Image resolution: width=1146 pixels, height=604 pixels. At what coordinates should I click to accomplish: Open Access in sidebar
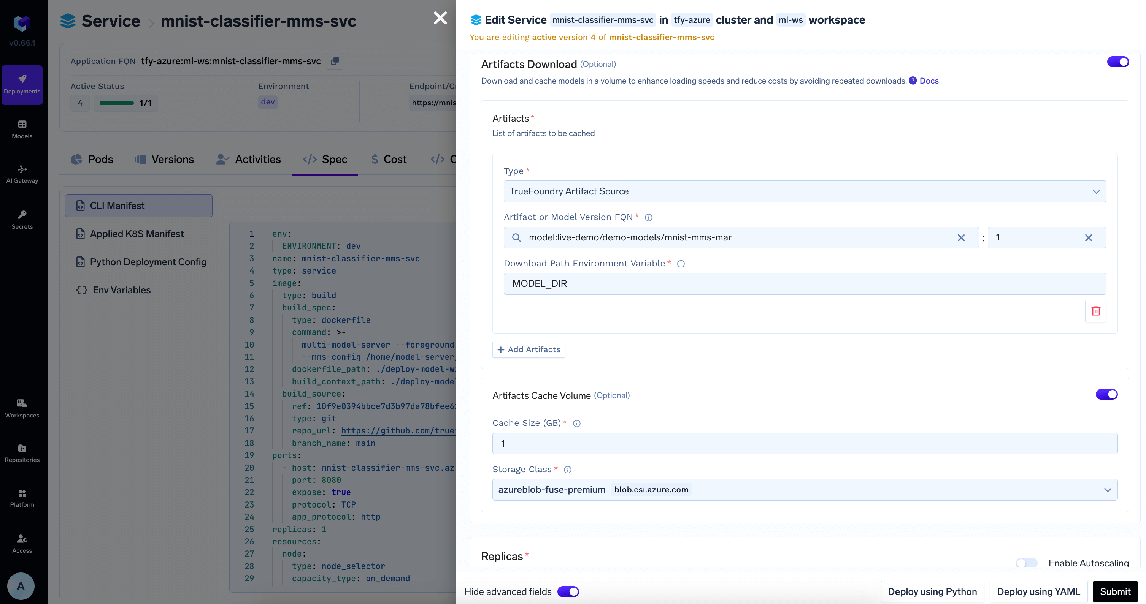pos(22,544)
